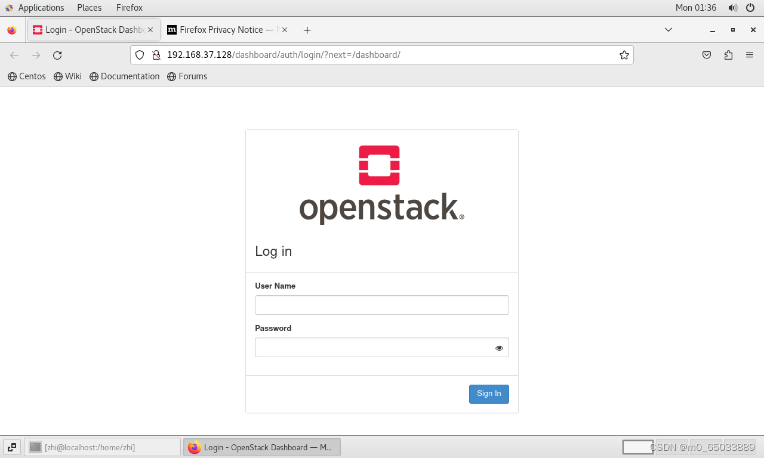Focus the User Name field

(382, 305)
